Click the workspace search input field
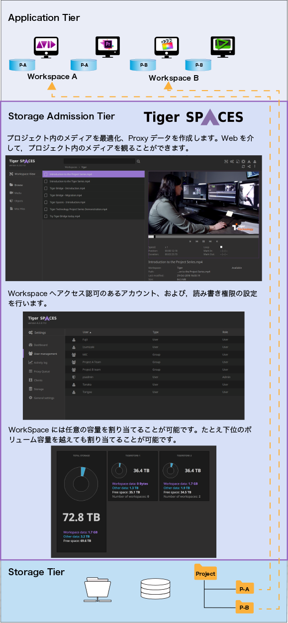 tap(99, 161)
